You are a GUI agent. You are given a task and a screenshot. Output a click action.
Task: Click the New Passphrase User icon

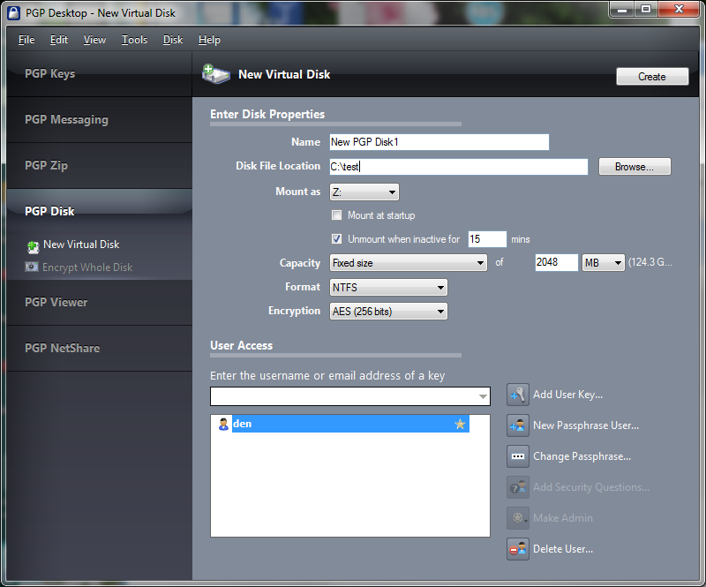pyautogui.click(x=518, y=425)
